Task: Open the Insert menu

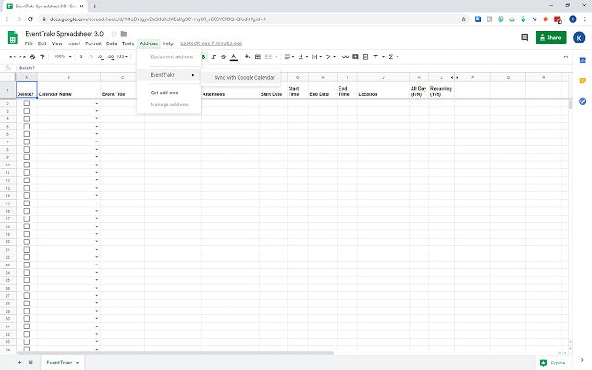Action: click(x=74, y=43)
